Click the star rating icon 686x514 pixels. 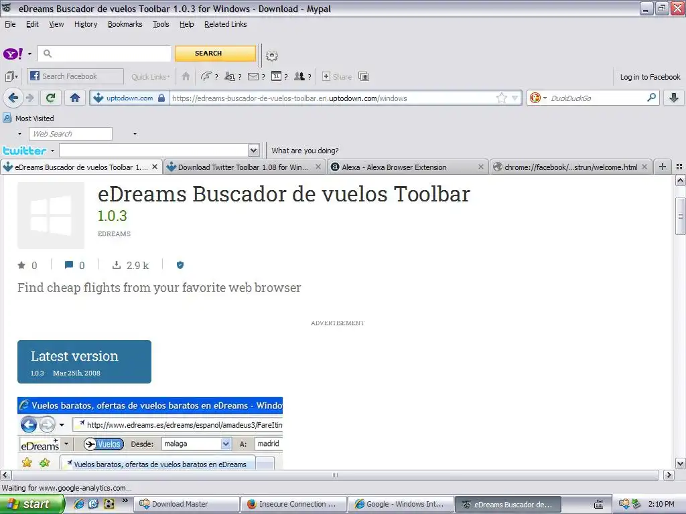coord(21,265)
